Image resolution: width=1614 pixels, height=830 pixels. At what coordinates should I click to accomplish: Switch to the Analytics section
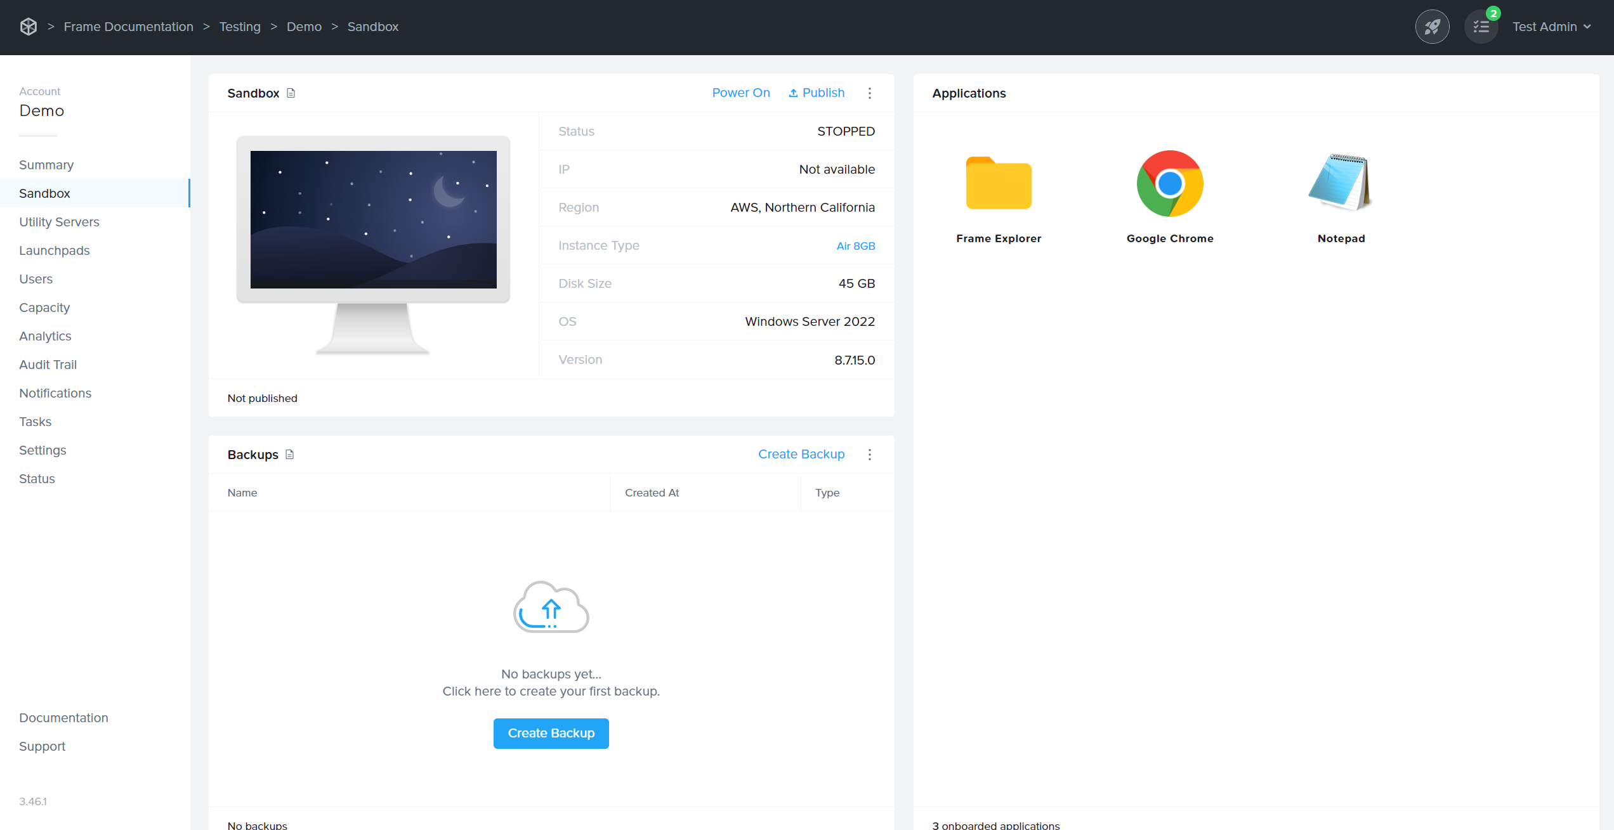pos(45,336)
